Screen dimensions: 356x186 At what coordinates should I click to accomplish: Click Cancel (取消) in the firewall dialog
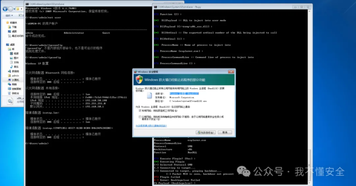tap(225, 132)
